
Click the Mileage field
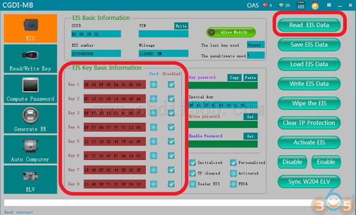(164, 53)
